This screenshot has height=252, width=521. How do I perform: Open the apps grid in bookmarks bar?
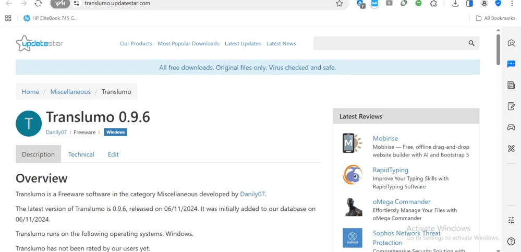8,18
